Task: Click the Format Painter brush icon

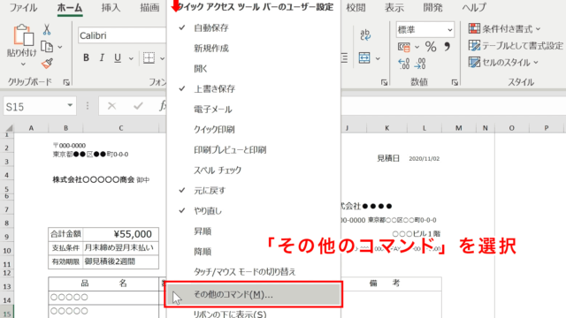Action: coord(47,63)
